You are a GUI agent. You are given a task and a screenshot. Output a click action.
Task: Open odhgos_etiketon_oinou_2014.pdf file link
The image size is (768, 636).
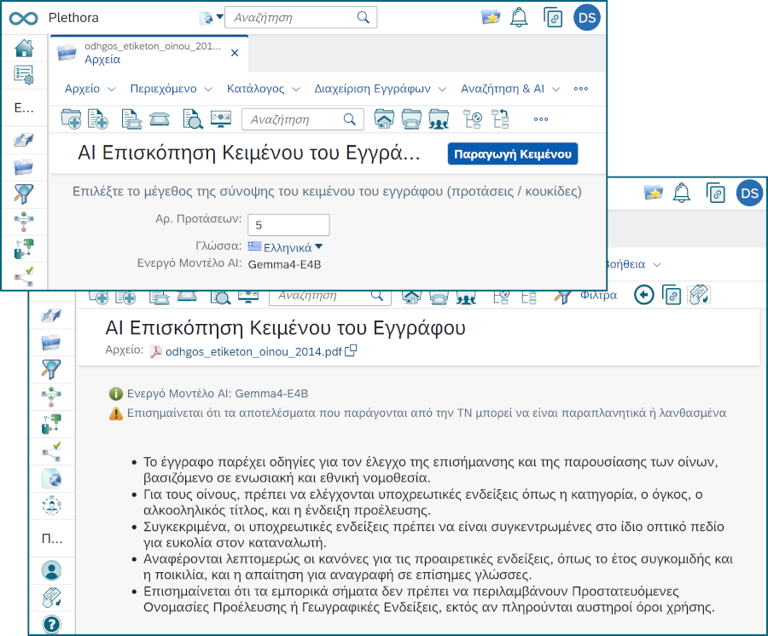pyautogui.click(x=253, y=351)
